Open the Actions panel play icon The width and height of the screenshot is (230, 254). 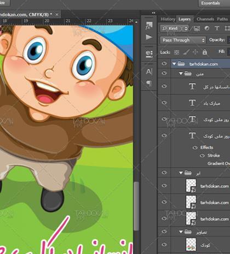coord(149,37)
